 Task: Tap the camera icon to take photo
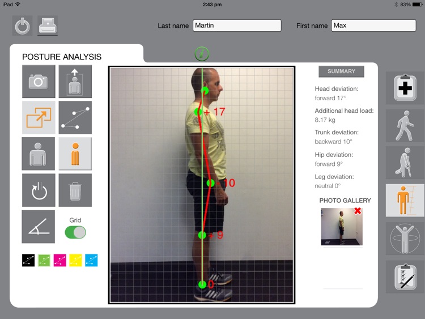[x=39, y=82]
